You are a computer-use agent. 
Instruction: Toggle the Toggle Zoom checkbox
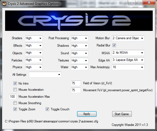pos(15,109)
